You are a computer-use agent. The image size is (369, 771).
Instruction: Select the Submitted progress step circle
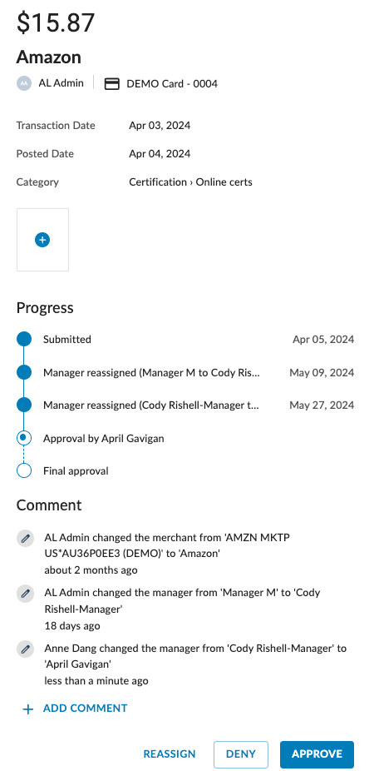pos(24,339)
